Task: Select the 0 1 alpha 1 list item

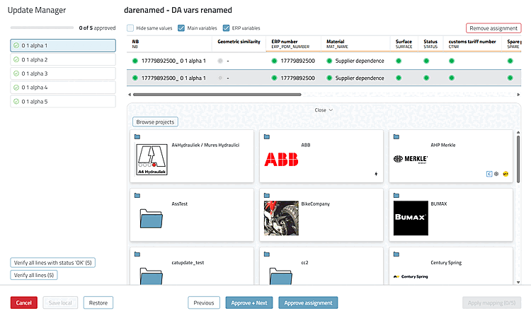Action: pos(63,45)
